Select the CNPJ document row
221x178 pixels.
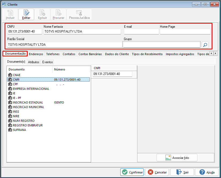48,80
